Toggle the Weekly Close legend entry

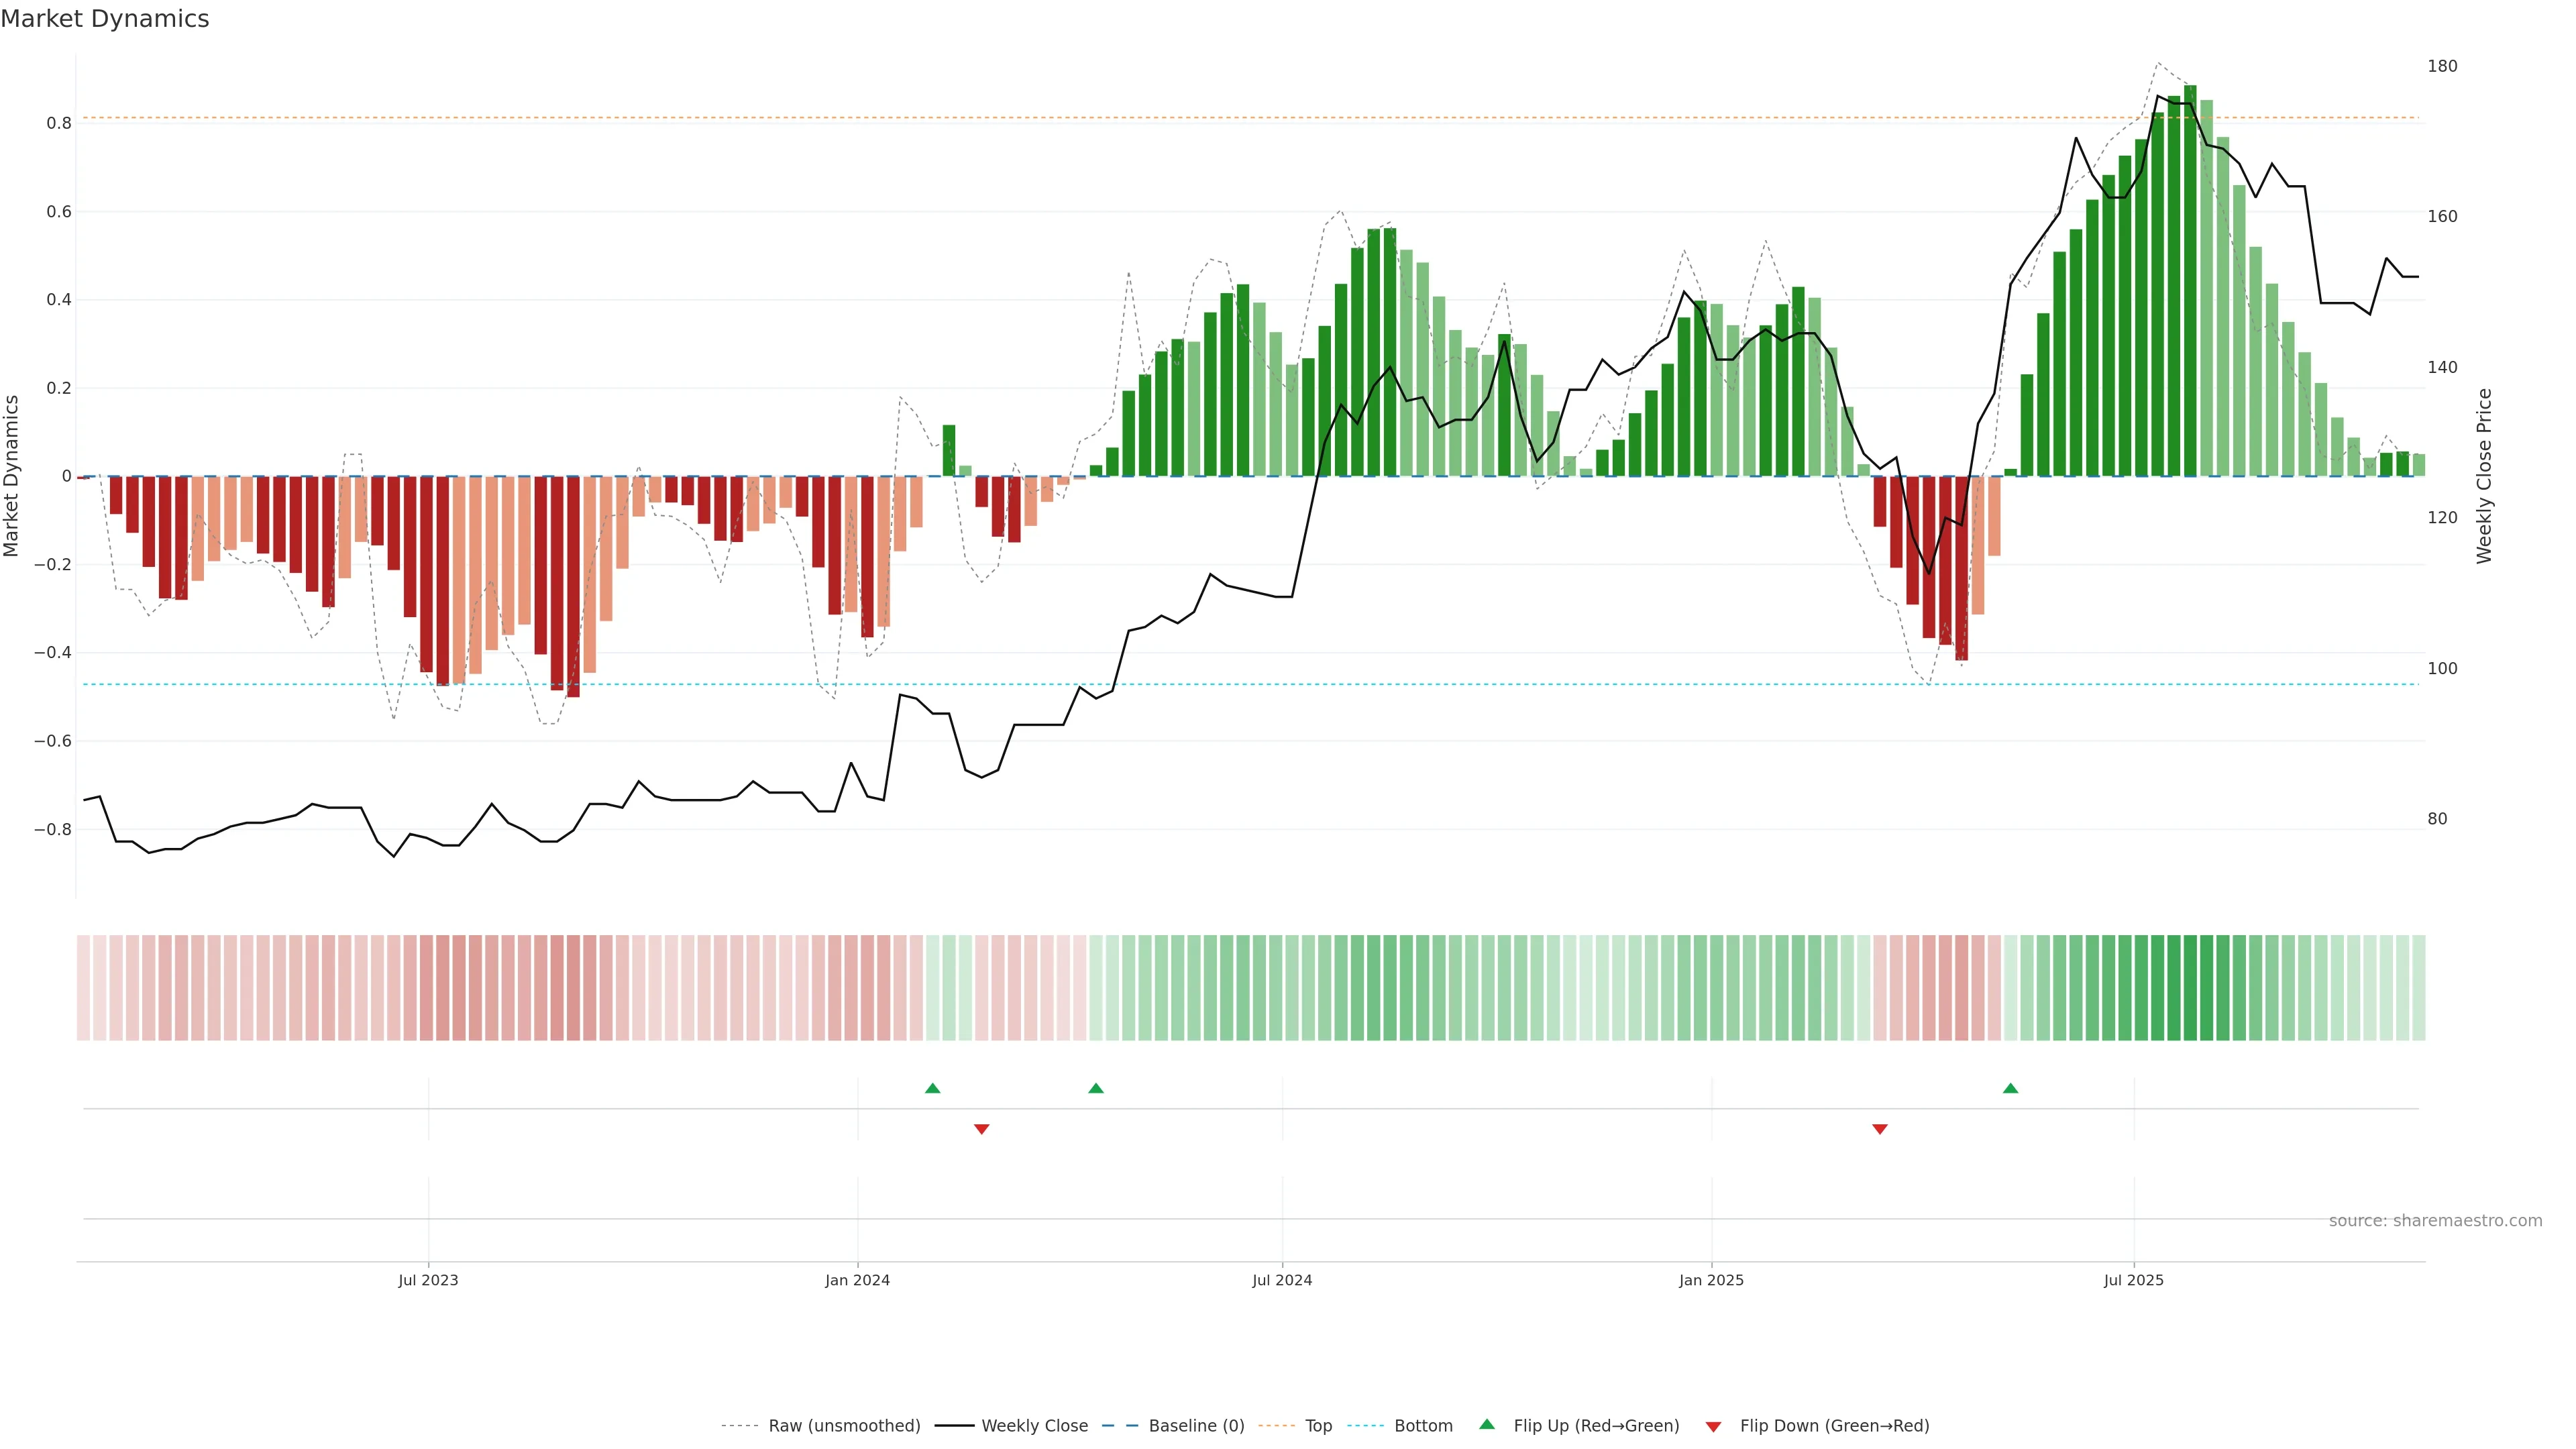(x=1034, y=1426)
